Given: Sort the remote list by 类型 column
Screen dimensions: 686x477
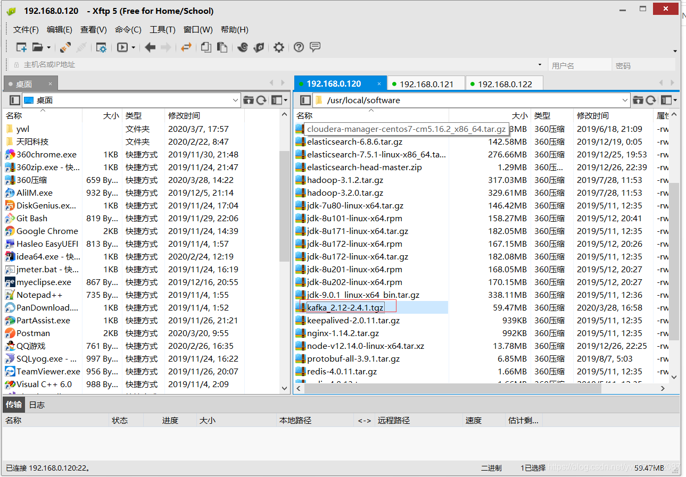Looking at the screenshot, I should coord(552,115).
